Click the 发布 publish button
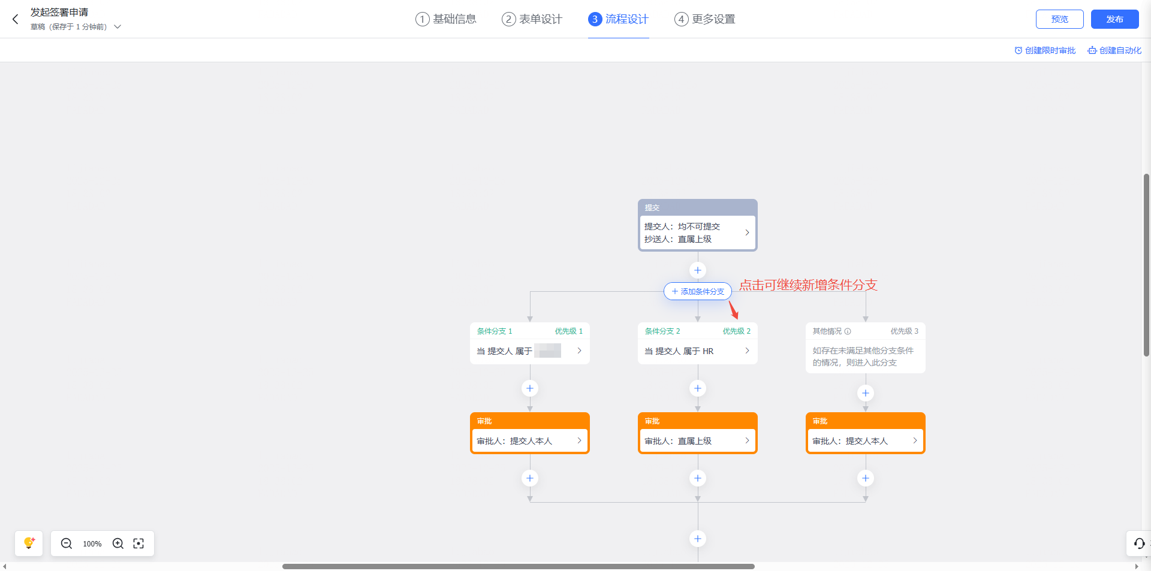Image resolution: width=1151 pixels, height=571 pixels. tap(1114, 19)
